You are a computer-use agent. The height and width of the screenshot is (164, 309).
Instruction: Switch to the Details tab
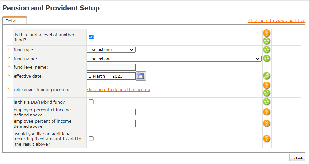coord(13,21)
